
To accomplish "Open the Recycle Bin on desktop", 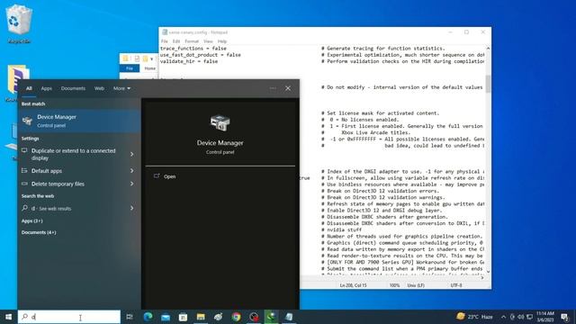I will click(18, 24).
